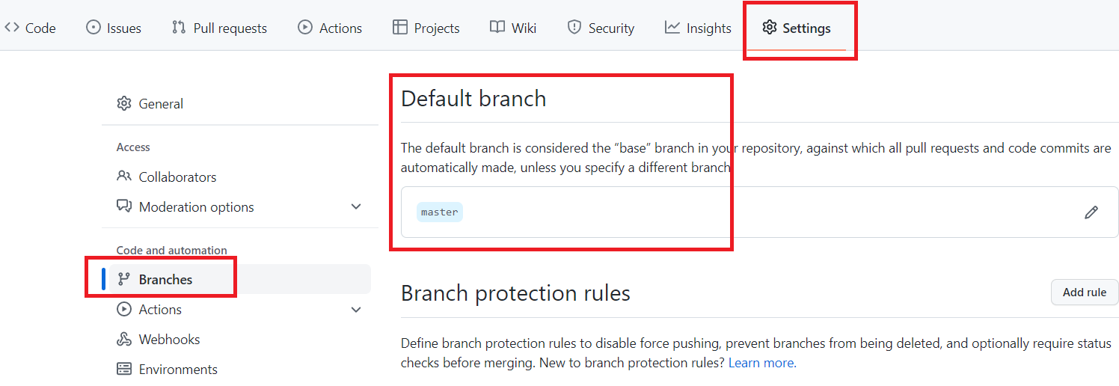Click the shield icon on Security tab

574,28
